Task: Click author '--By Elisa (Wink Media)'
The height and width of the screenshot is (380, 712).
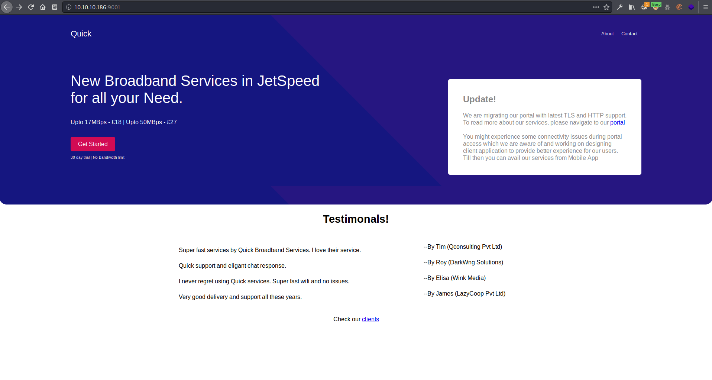Action: [454, 278]
